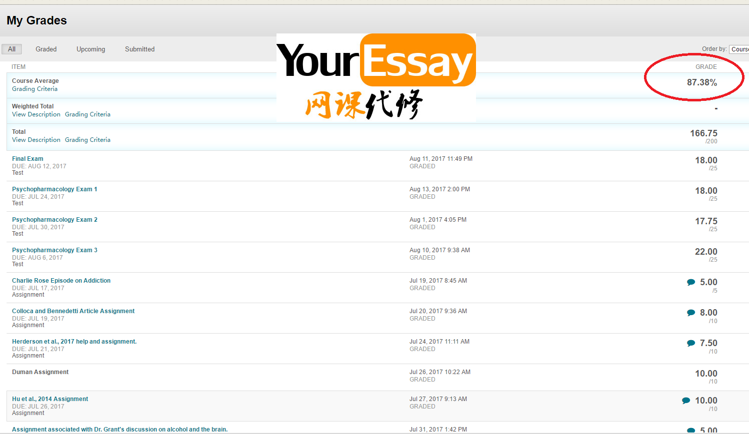Click DUE: JUL 17, 2017 text
This screenshot has height=434, width=749.
click(38, 288)
